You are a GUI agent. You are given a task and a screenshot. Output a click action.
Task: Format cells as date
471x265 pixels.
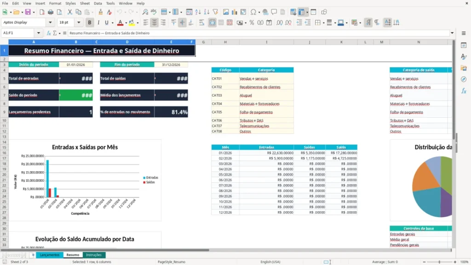click(269, 23)
